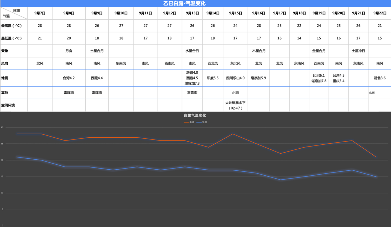Select the 印尼6.1 earthquake cell under 9月19日
This screenshot has width=391, height=227.
pyautogui.click(x=319, y=78)
